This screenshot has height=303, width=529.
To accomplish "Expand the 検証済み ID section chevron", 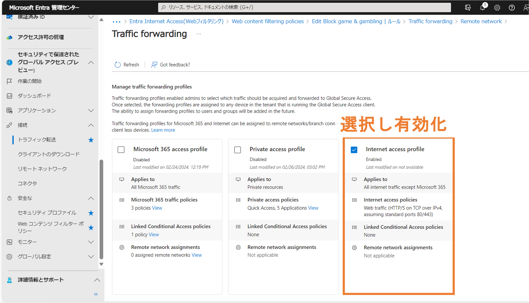I will coord(91,17).
